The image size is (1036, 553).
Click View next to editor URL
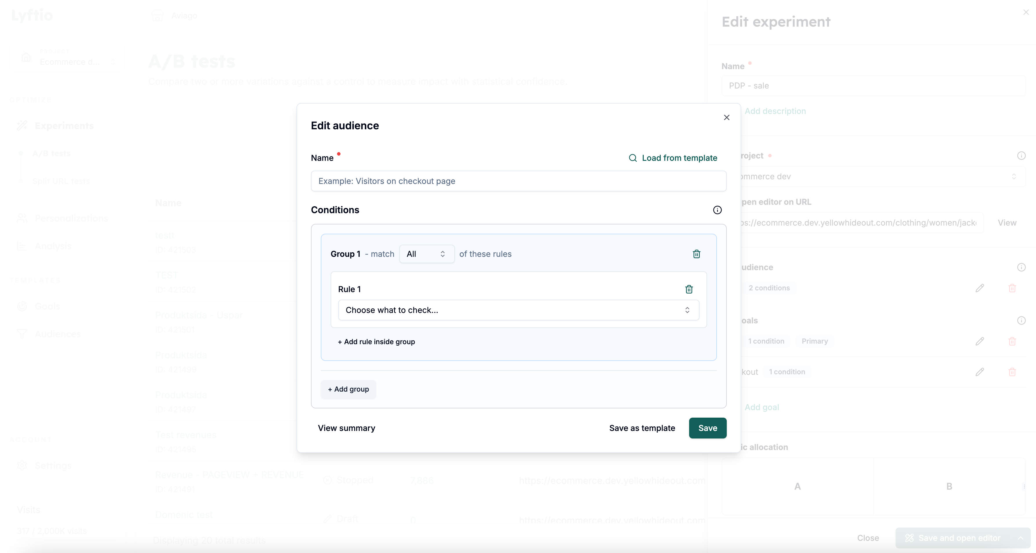coord(1007,223)
